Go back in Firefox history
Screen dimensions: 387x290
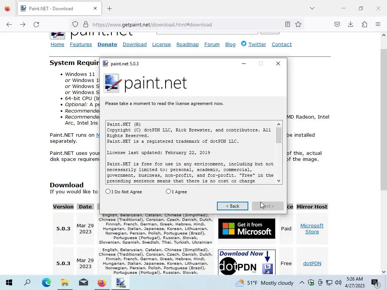(x=9, y=25)
